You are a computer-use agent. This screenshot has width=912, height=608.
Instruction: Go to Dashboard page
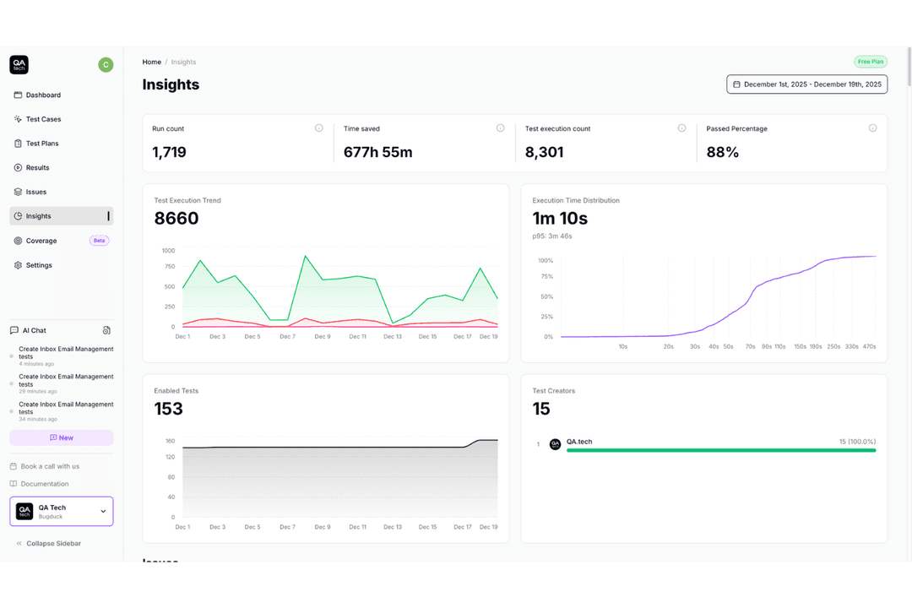click(x=61, y=95)
